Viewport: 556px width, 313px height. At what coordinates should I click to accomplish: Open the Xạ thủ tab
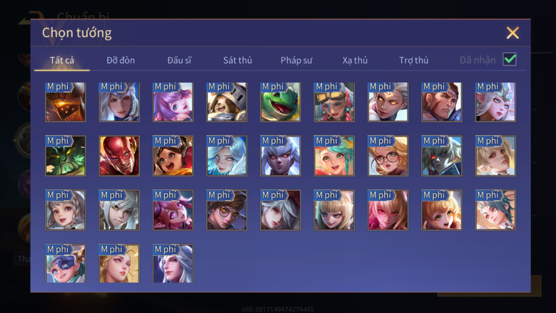(355, 60)
